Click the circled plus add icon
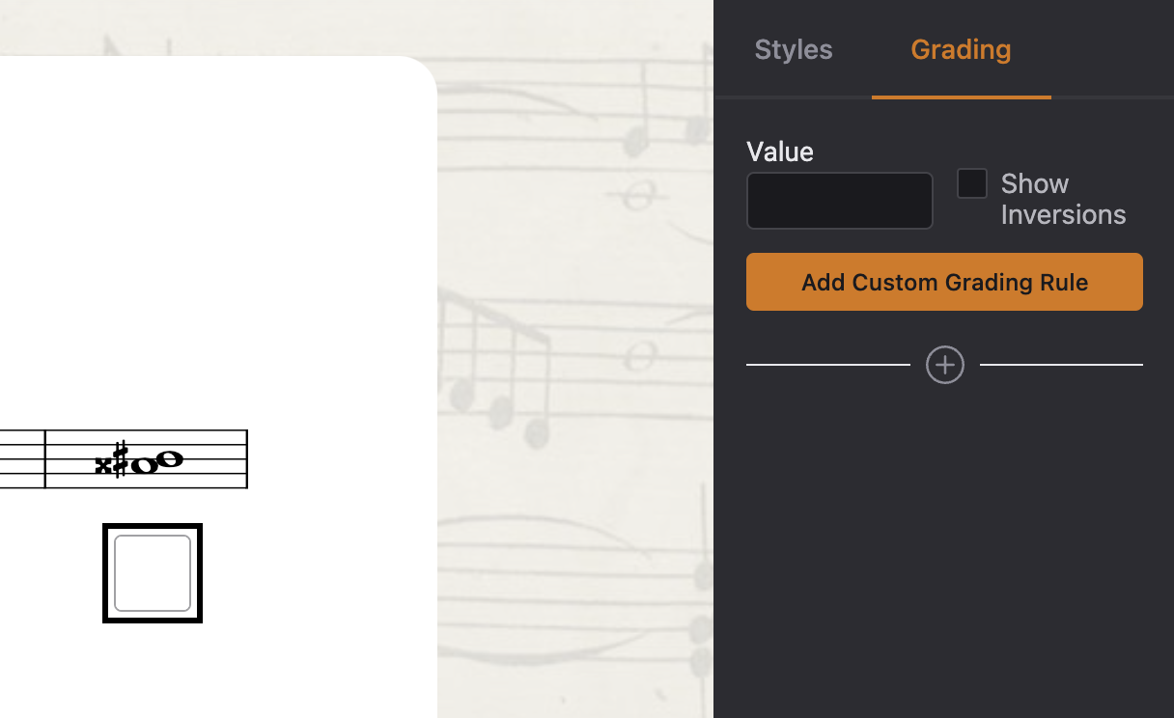 coord(945,365)
